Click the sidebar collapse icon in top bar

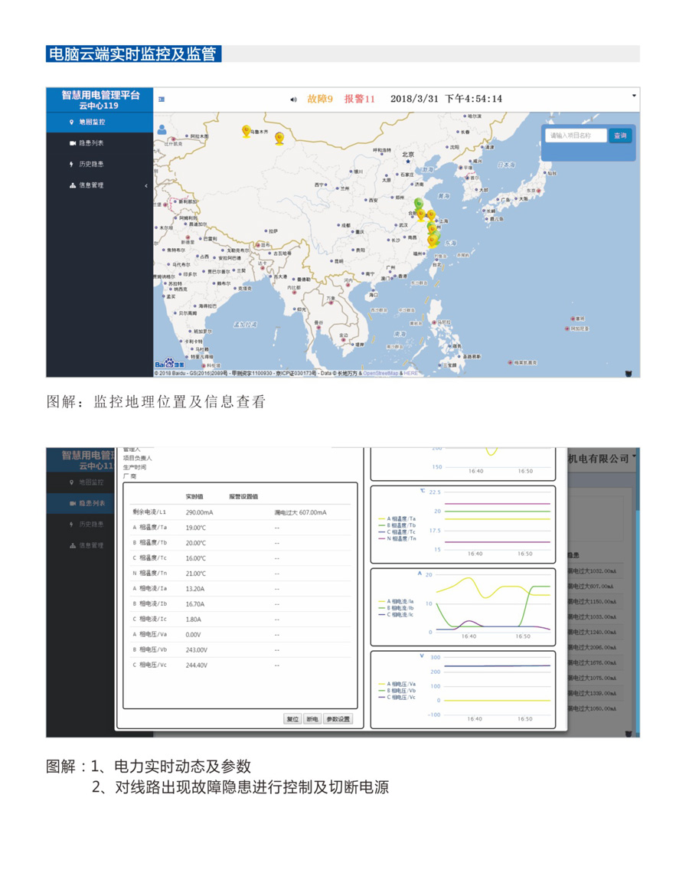coord(162,99)
